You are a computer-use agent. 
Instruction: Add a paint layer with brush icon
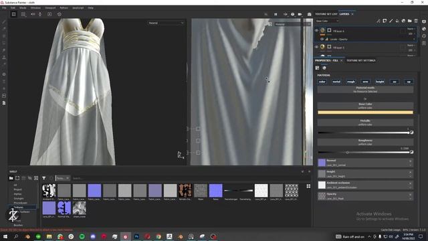coord(391,21)
